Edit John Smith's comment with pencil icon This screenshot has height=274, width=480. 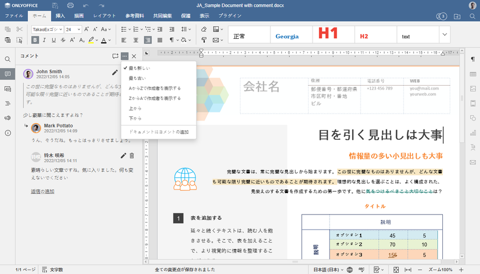(x=115, y=72)
